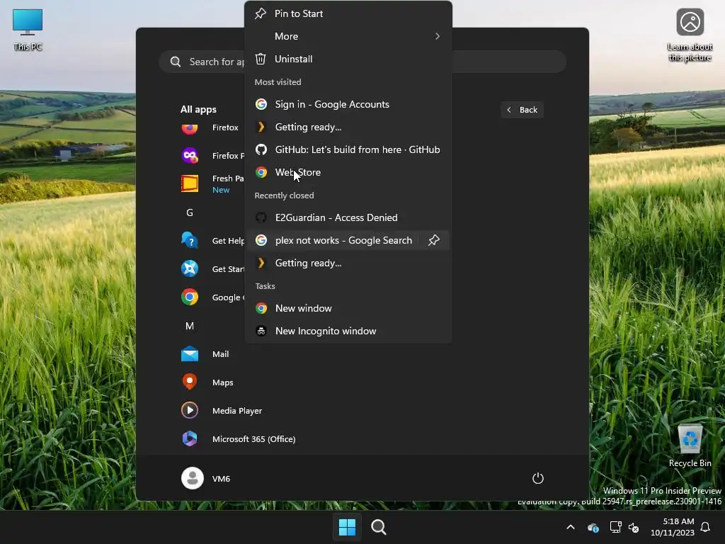Open This PC desktop icon
The width and height of the screenshot is (725, 544).
(28, 29)
